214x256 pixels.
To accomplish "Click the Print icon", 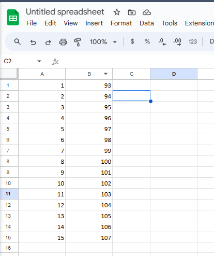I will click(x=63, y=42).
